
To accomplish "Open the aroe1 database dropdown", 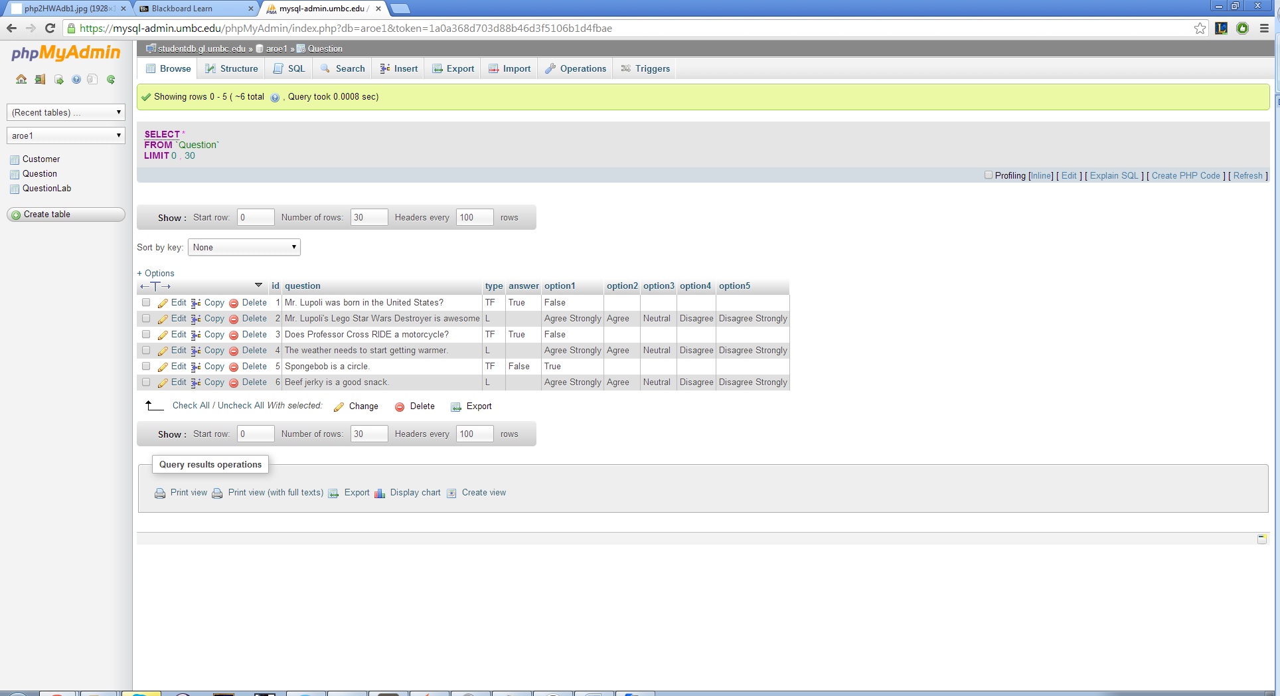I will [x=66, y=135].
